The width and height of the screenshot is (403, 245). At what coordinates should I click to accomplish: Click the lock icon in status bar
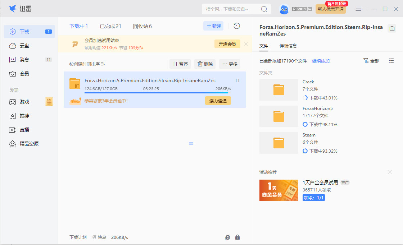pyautogui.click(x=237, y=237)
